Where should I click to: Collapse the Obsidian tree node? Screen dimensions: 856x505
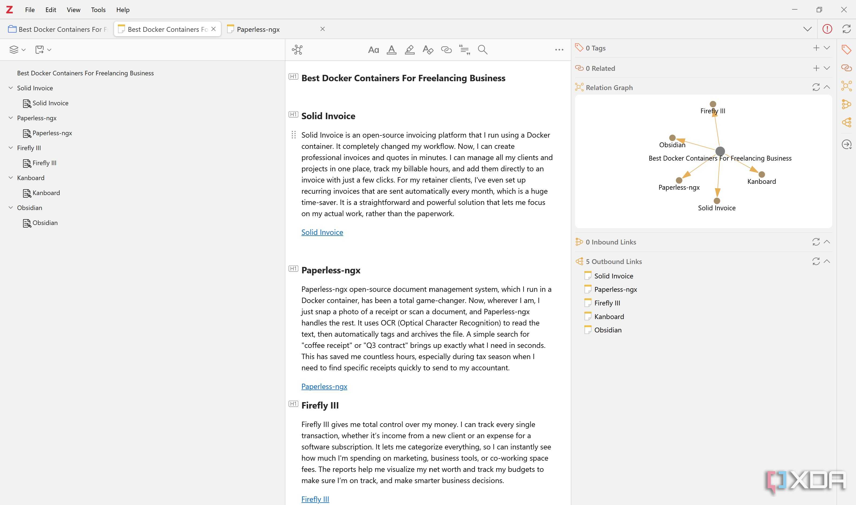click(10, 208)
